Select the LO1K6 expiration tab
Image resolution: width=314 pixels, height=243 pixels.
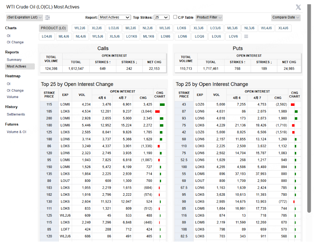(132, 37)
